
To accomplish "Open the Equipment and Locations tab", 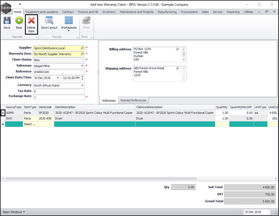I will 42,12.
